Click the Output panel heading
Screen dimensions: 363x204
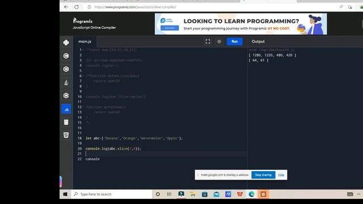pos(258,41)
